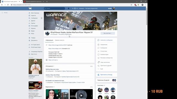This screenshot has width=177, height=99.
Task: Open Сообщения in the left menu
Action: pyautogui.click(x=34, y=18)
